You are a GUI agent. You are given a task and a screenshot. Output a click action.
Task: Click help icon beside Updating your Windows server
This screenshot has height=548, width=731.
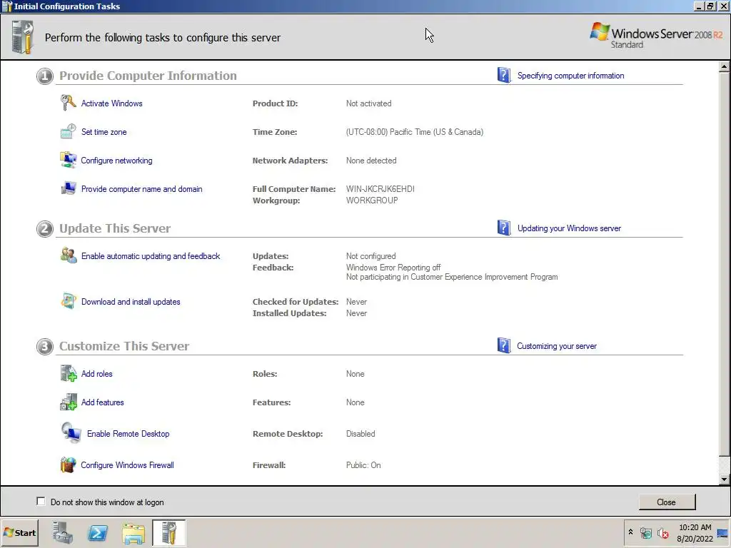503,228
